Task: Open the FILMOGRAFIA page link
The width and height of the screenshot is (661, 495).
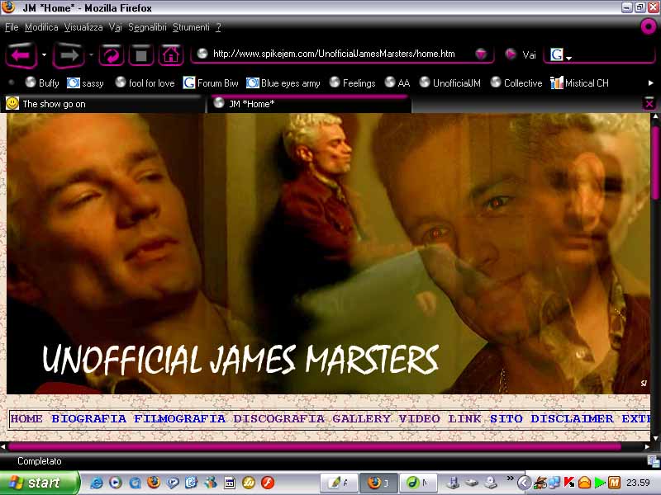Action: click(179, 419)
